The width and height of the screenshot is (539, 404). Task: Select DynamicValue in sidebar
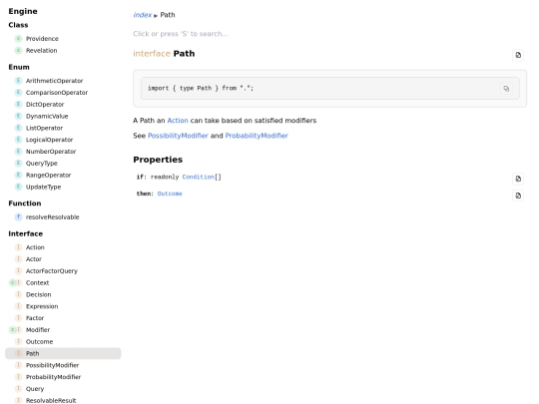click(x=47, y=116)
